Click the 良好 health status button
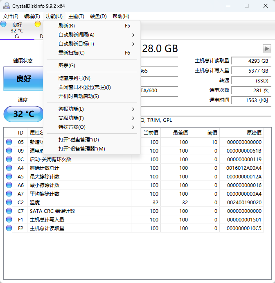 point(23,79)
